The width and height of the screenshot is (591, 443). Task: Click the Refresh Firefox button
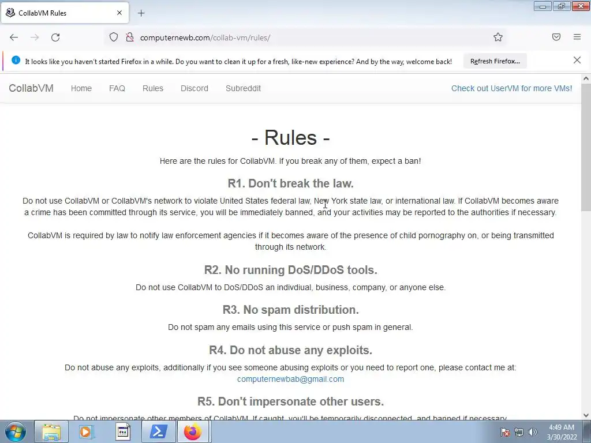[495, 61]
